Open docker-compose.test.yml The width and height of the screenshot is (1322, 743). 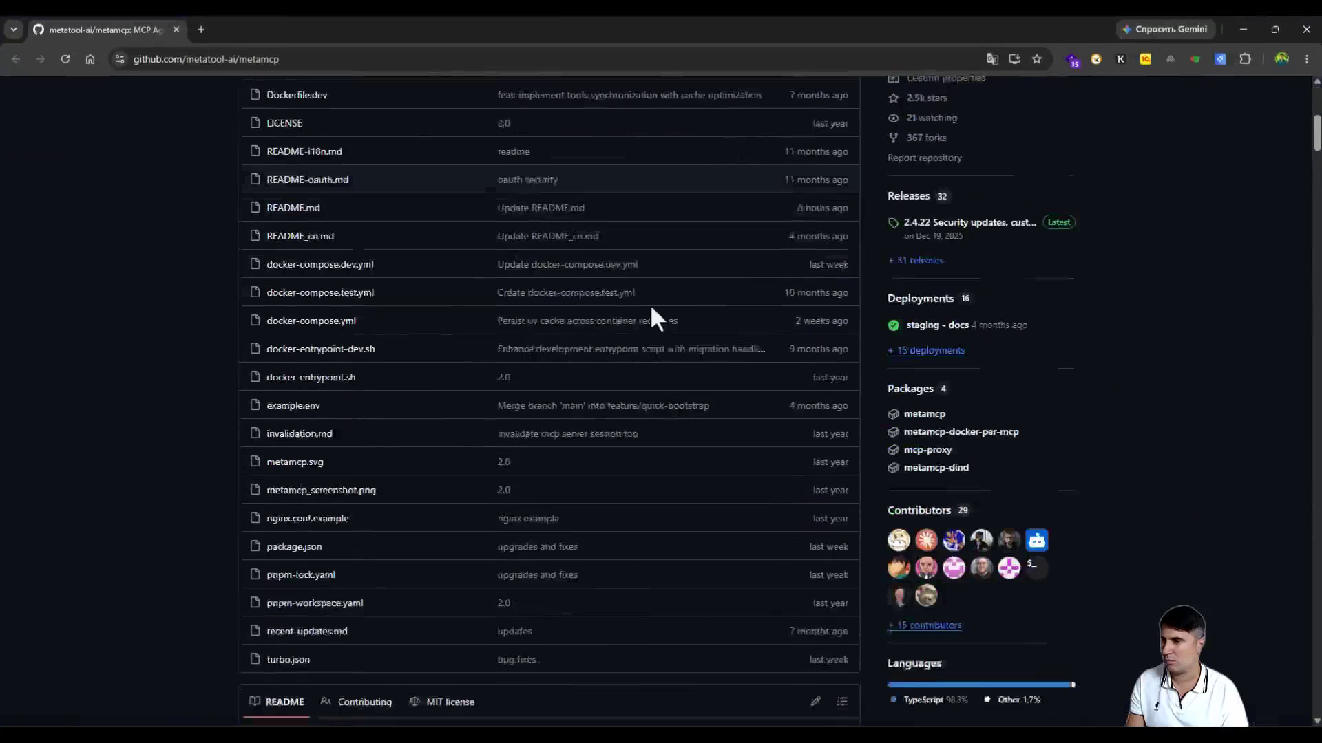pyautogui.click(x=320, y=292)
